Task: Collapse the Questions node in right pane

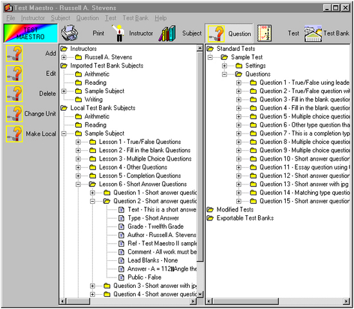Action: (x=225, y=75)
